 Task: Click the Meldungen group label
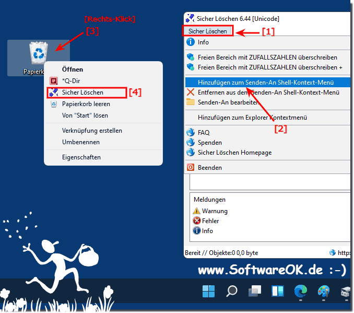tap(209, 200)
